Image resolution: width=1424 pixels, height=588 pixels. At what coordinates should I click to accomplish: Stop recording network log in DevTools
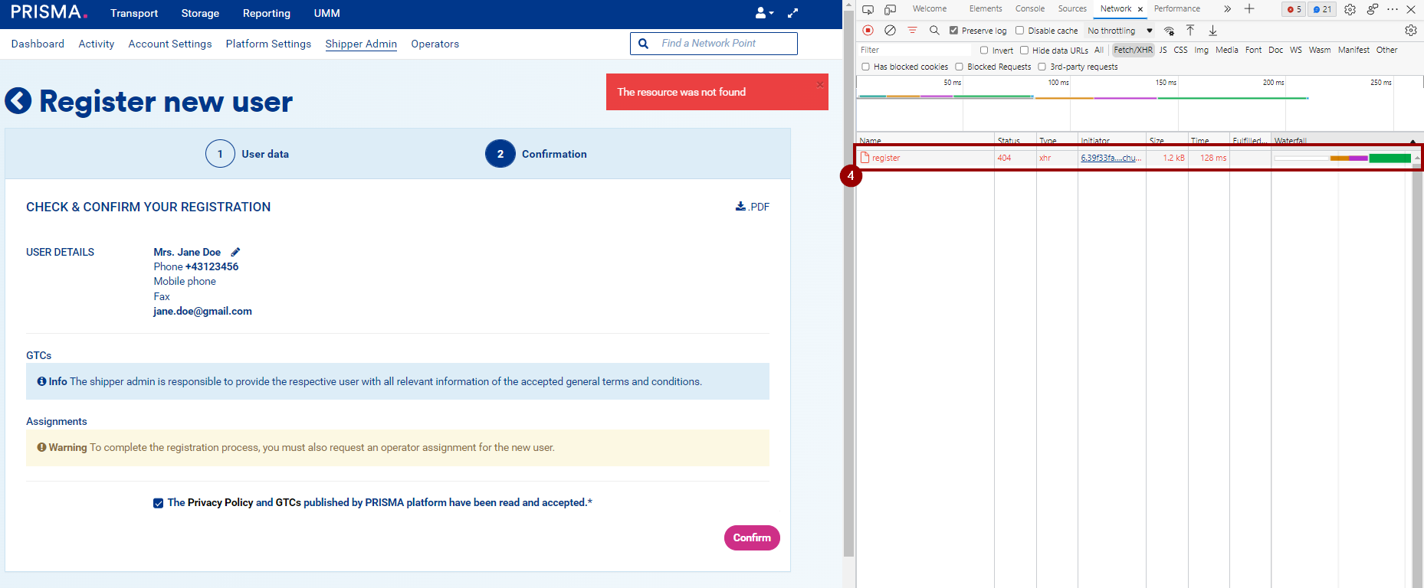[868, 31]
